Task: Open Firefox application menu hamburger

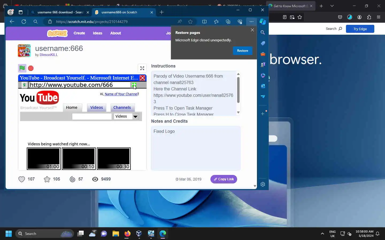Action: pos(378,17)
